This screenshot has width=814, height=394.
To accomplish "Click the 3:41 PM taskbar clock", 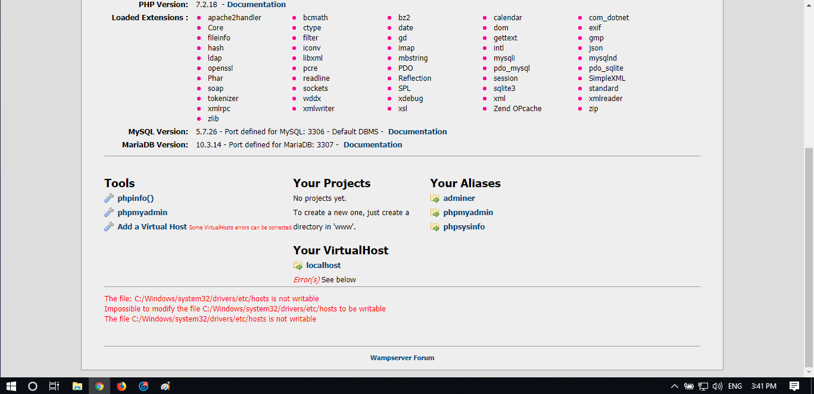I will coord(763,386).
